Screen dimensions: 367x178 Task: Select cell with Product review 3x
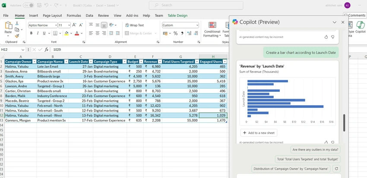53,81
